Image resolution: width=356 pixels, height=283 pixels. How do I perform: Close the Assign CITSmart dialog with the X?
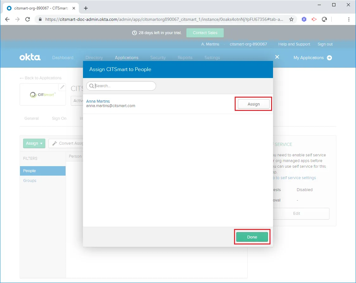[277, 57]
